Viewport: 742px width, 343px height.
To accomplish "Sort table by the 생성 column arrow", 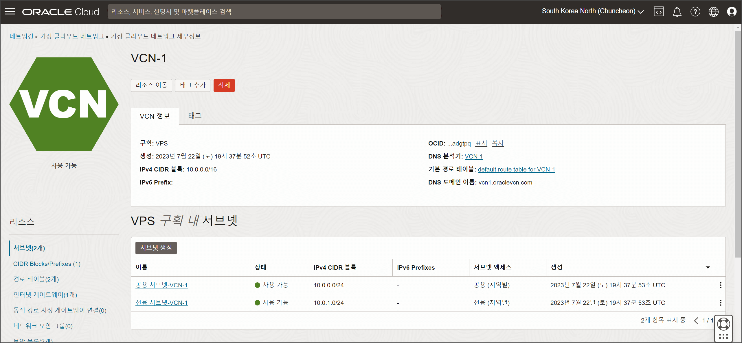I will pos(708,267).
